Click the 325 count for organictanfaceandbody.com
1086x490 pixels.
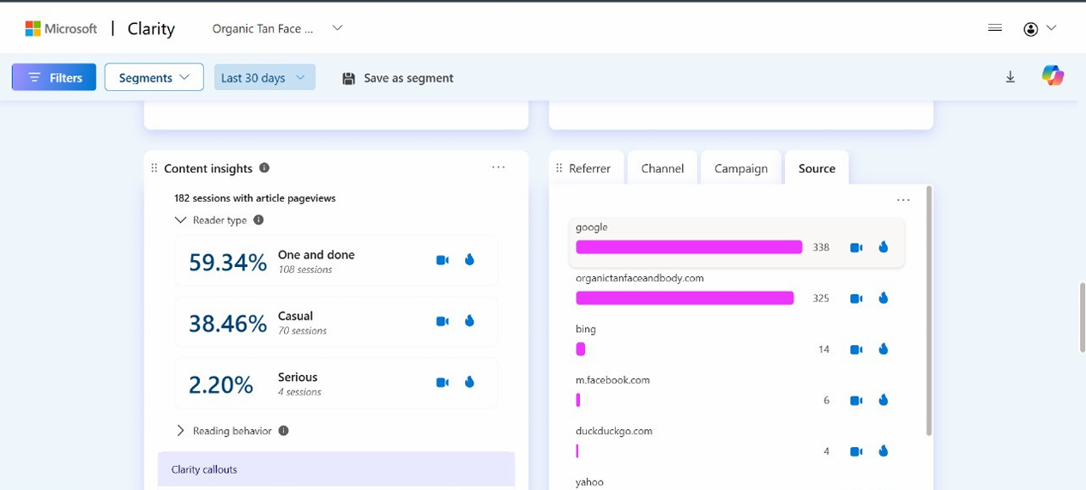(x=821, y=299)
